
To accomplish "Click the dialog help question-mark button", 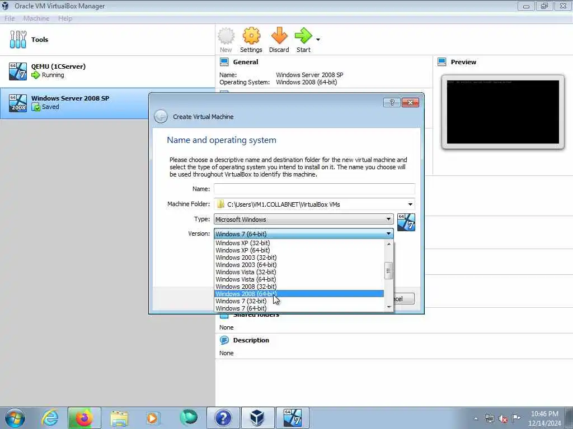I will (x=392, y=103).
